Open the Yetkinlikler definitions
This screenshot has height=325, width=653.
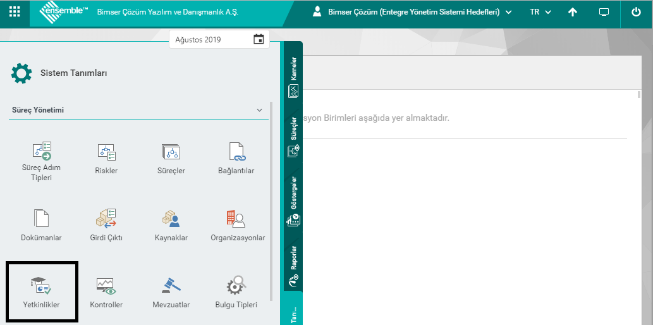[41, 292]
